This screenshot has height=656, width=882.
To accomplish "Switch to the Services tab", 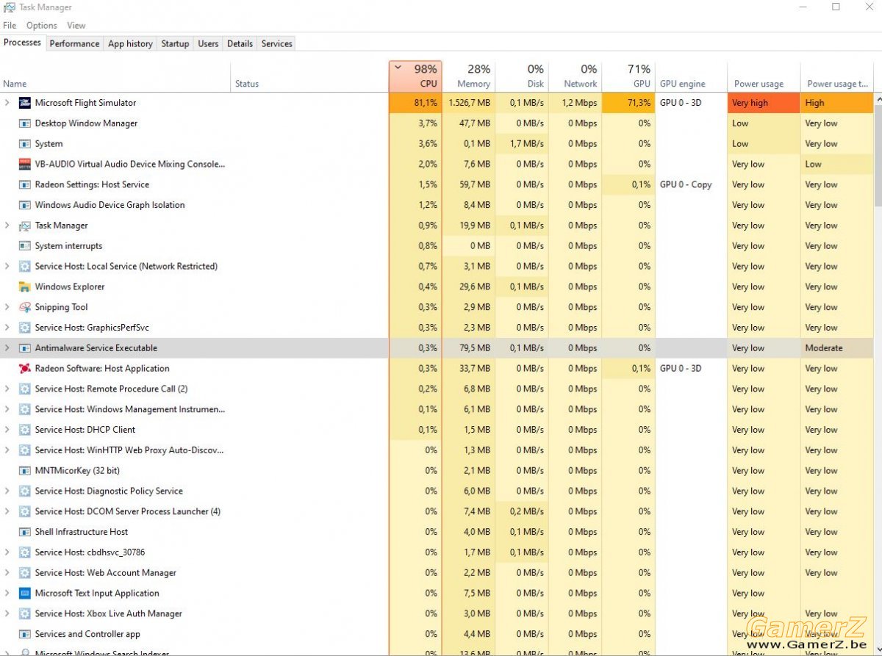I will (276, 43).
